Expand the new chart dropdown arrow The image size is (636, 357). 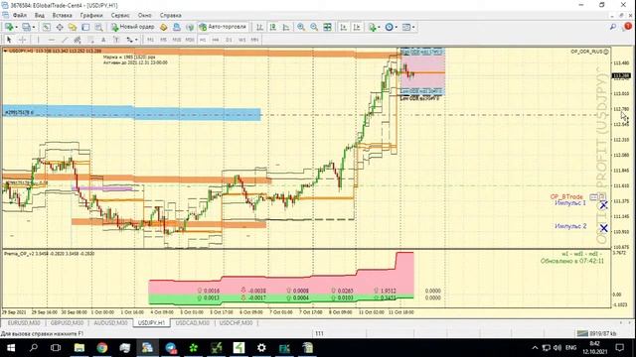tap(16, 27)
